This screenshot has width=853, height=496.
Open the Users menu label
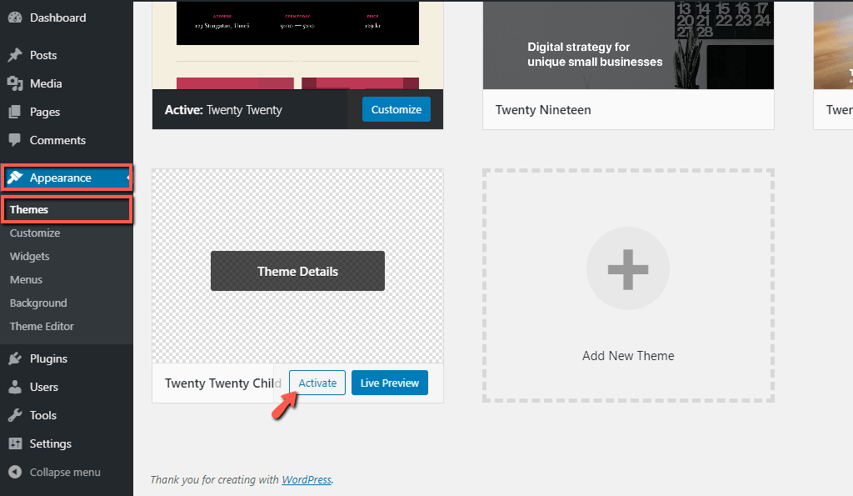coord(44,387)
